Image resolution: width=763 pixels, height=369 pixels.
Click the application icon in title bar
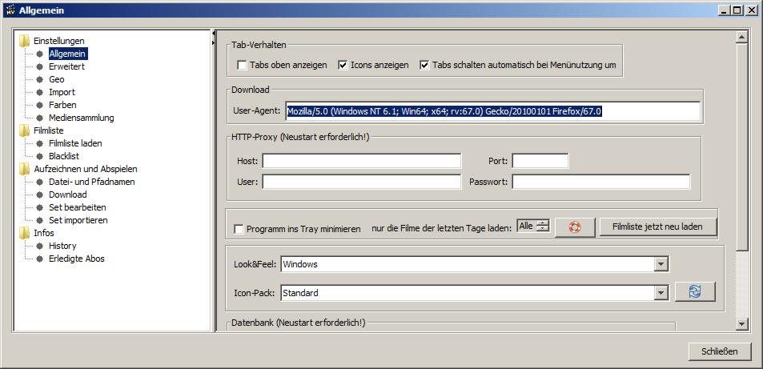point(10,10)
